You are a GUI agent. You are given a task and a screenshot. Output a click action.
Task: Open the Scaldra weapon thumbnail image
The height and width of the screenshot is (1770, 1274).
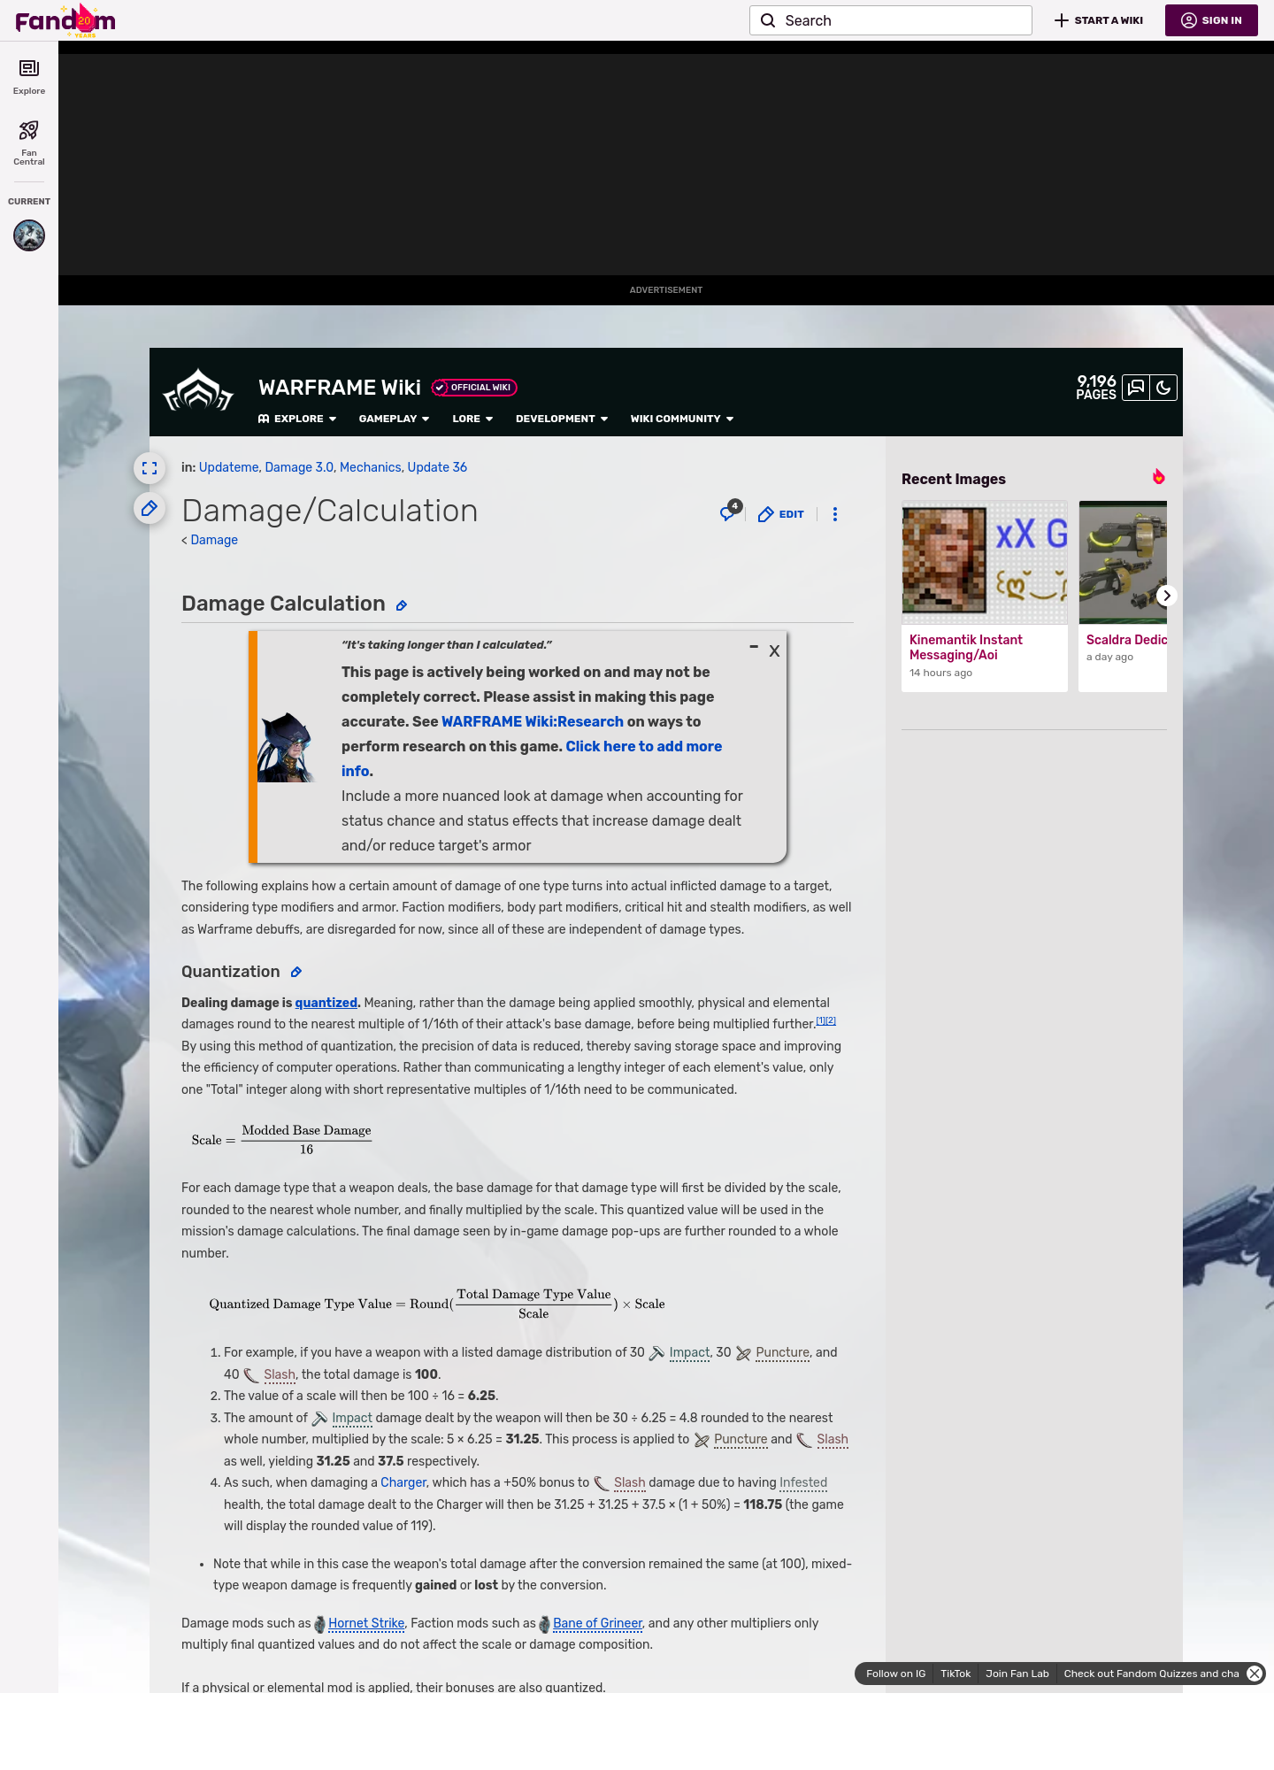[1123, 562]
